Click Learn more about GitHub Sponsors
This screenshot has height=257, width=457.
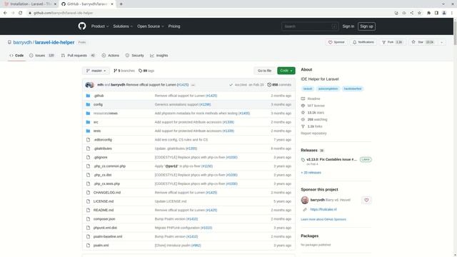coord(323,219)
